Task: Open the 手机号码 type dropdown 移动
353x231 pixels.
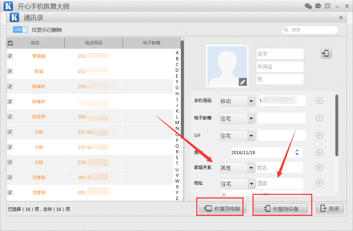Action: click(x=237, y=101)
